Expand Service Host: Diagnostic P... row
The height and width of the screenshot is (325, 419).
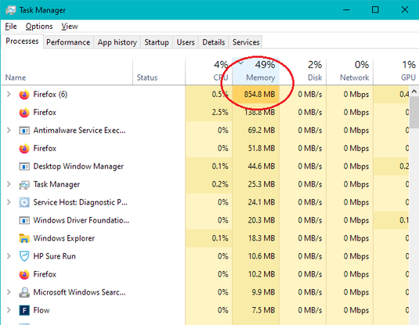pyautogui.click(x=9, y=202)
